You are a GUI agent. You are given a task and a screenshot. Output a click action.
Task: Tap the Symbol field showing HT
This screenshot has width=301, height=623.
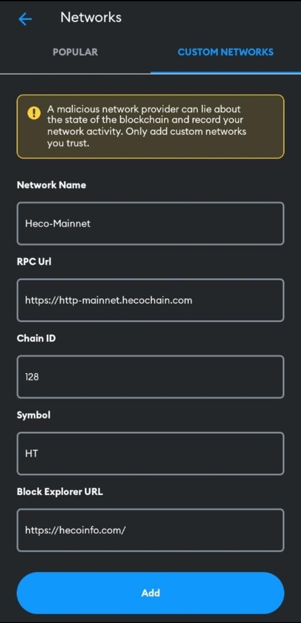point(150,453)
